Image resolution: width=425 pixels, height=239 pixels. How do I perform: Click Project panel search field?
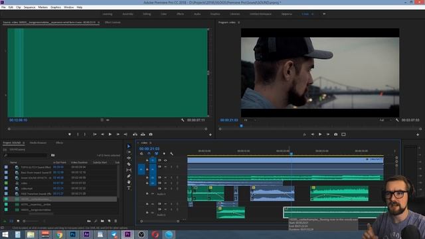pos(25,155)
